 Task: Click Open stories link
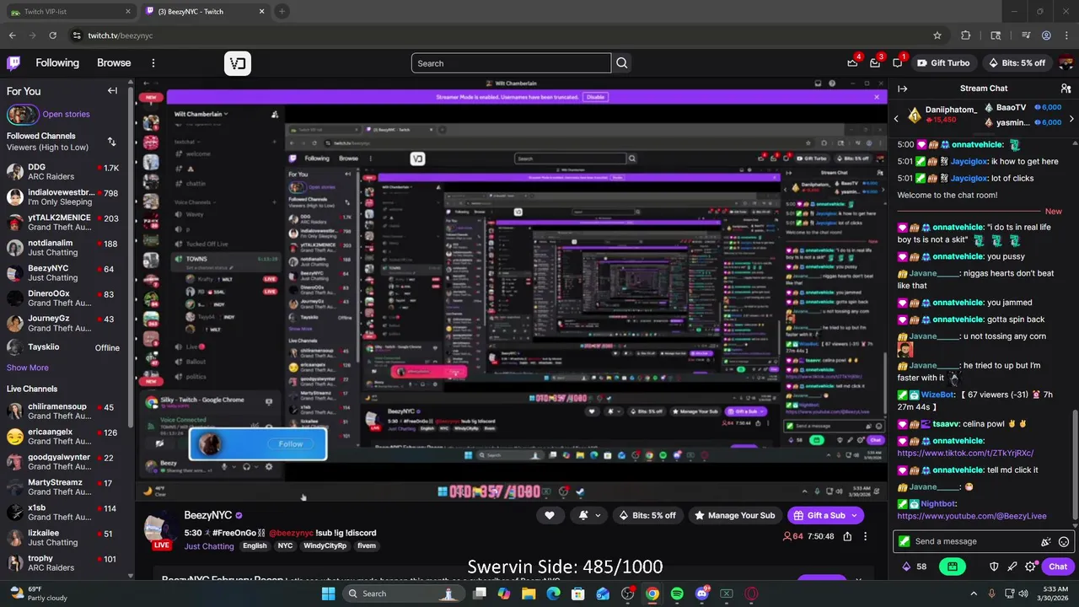click(66, 115)
